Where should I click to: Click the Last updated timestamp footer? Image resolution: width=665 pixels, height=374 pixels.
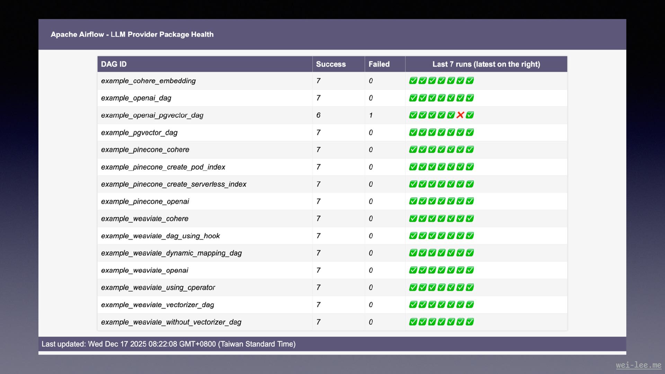click(x=168, y=344)
